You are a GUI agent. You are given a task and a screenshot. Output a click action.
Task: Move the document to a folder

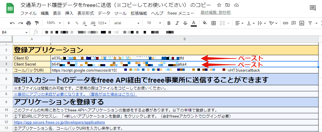[227, 5]
